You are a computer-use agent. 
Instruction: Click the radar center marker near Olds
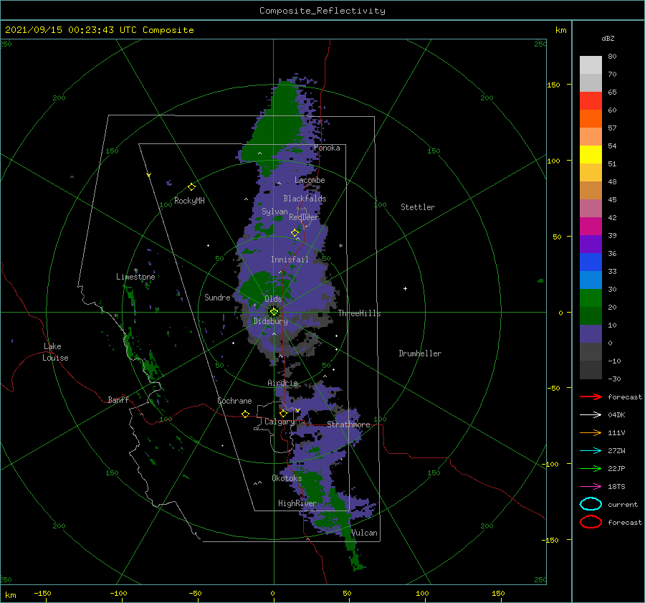(274, 312)
